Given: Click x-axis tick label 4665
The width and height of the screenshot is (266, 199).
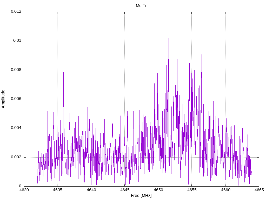Looking at the screenshot, I should [x=259, y=190].
